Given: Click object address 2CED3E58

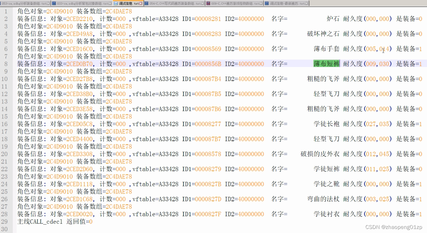Looking at the screenshot, I should [x=79, y=109].
